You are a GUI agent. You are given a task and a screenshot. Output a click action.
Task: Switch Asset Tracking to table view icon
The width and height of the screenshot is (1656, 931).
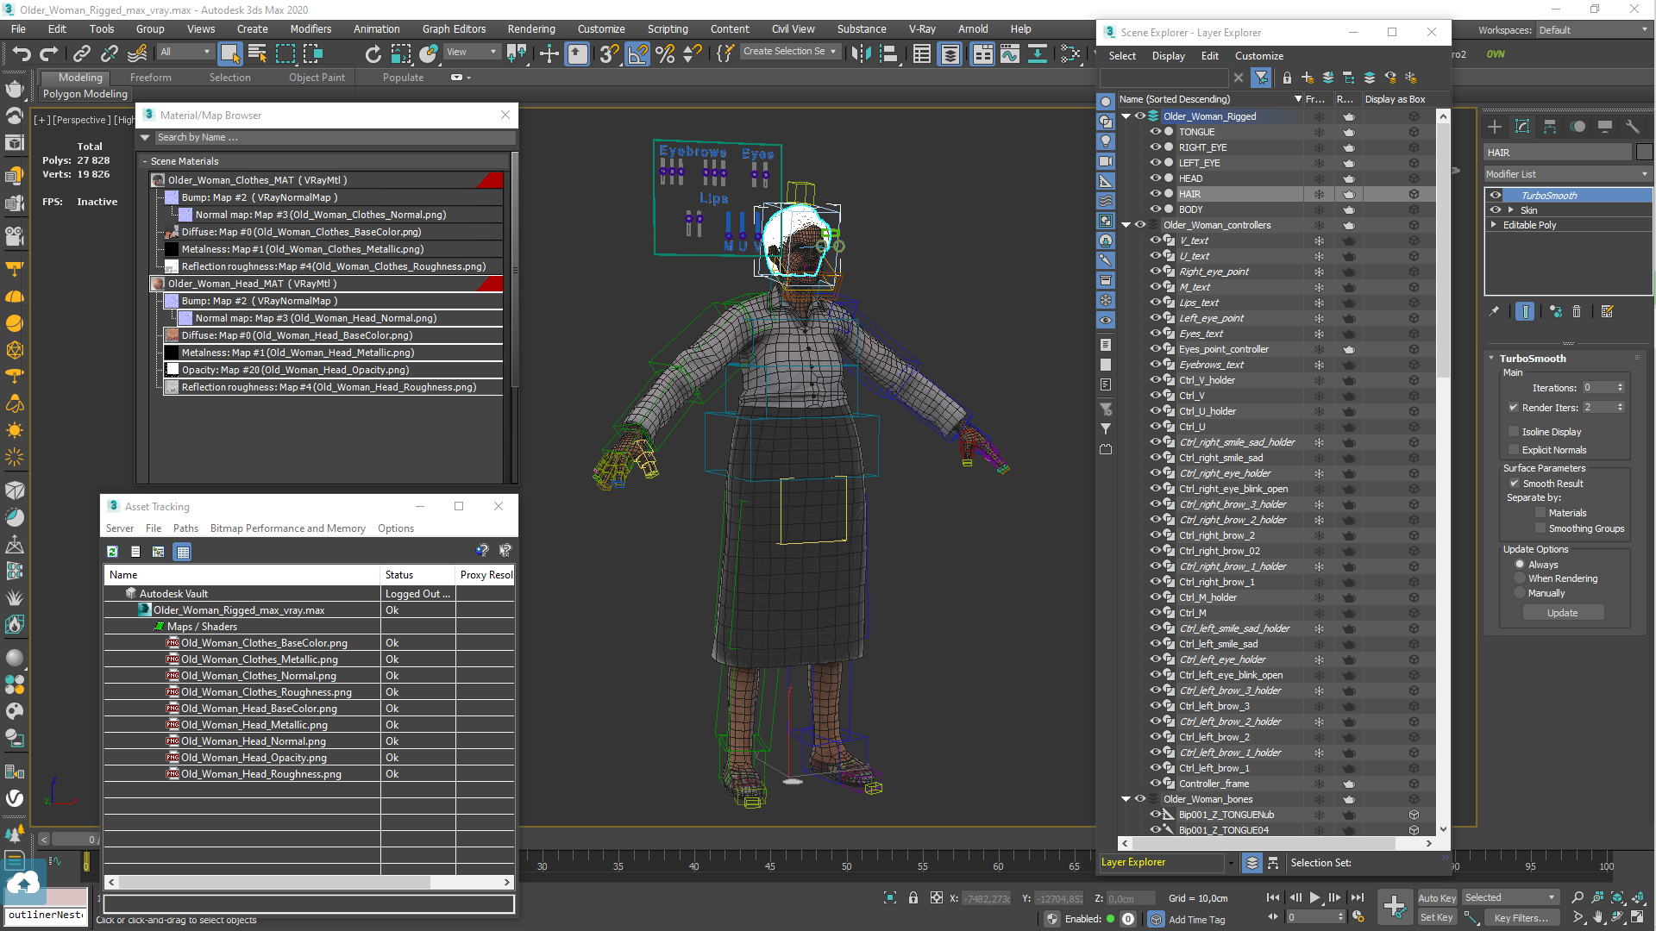coord(183,552)
